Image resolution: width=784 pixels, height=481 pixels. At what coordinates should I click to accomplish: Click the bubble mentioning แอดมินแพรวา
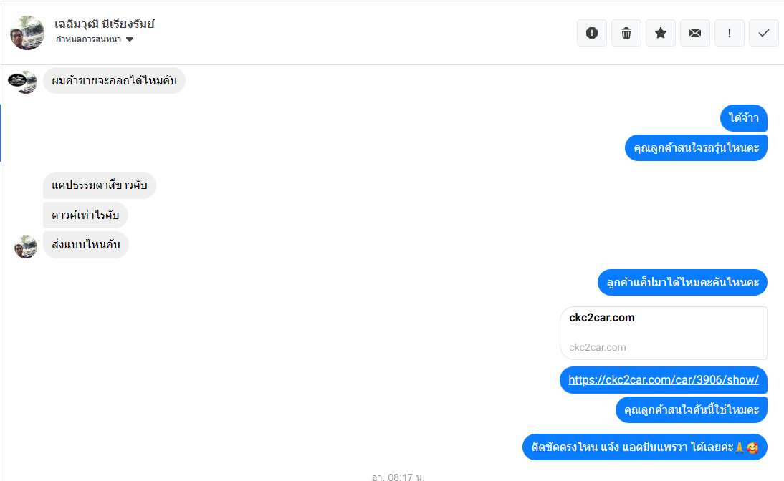tap(645, 447)
